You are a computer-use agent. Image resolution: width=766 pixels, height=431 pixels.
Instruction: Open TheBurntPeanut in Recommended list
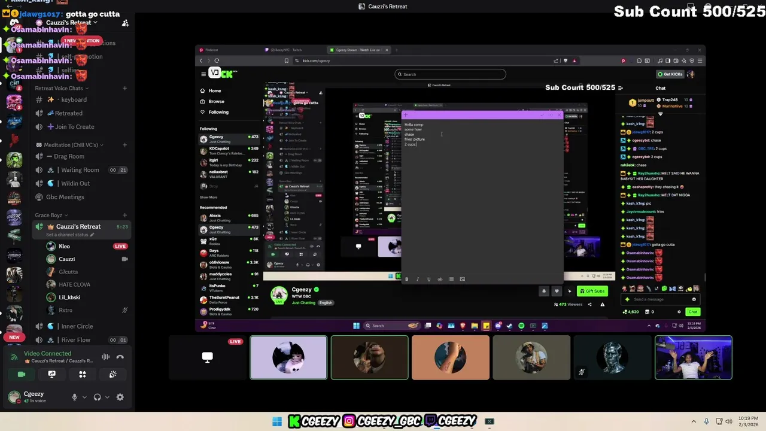(x=230, y=299)
